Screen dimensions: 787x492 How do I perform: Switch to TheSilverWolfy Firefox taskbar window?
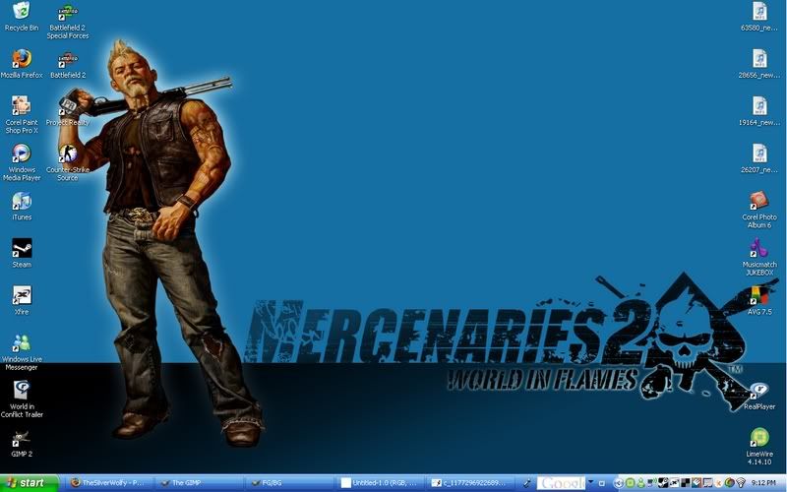tap(108, 483)
